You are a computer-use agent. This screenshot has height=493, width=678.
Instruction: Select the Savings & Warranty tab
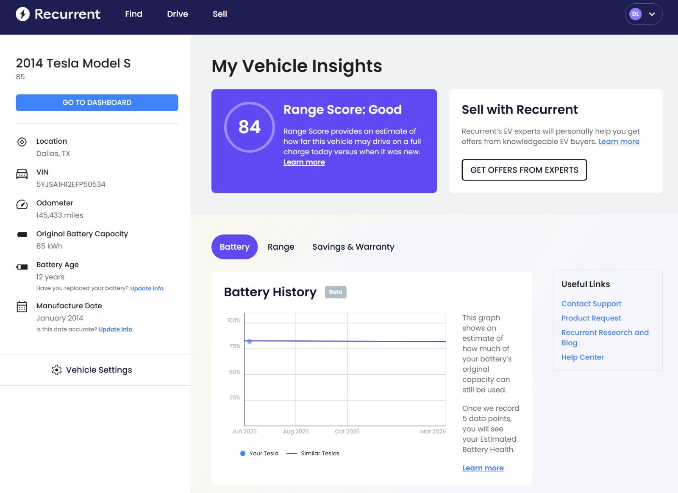pyautogui.click(x=353, y=247)
